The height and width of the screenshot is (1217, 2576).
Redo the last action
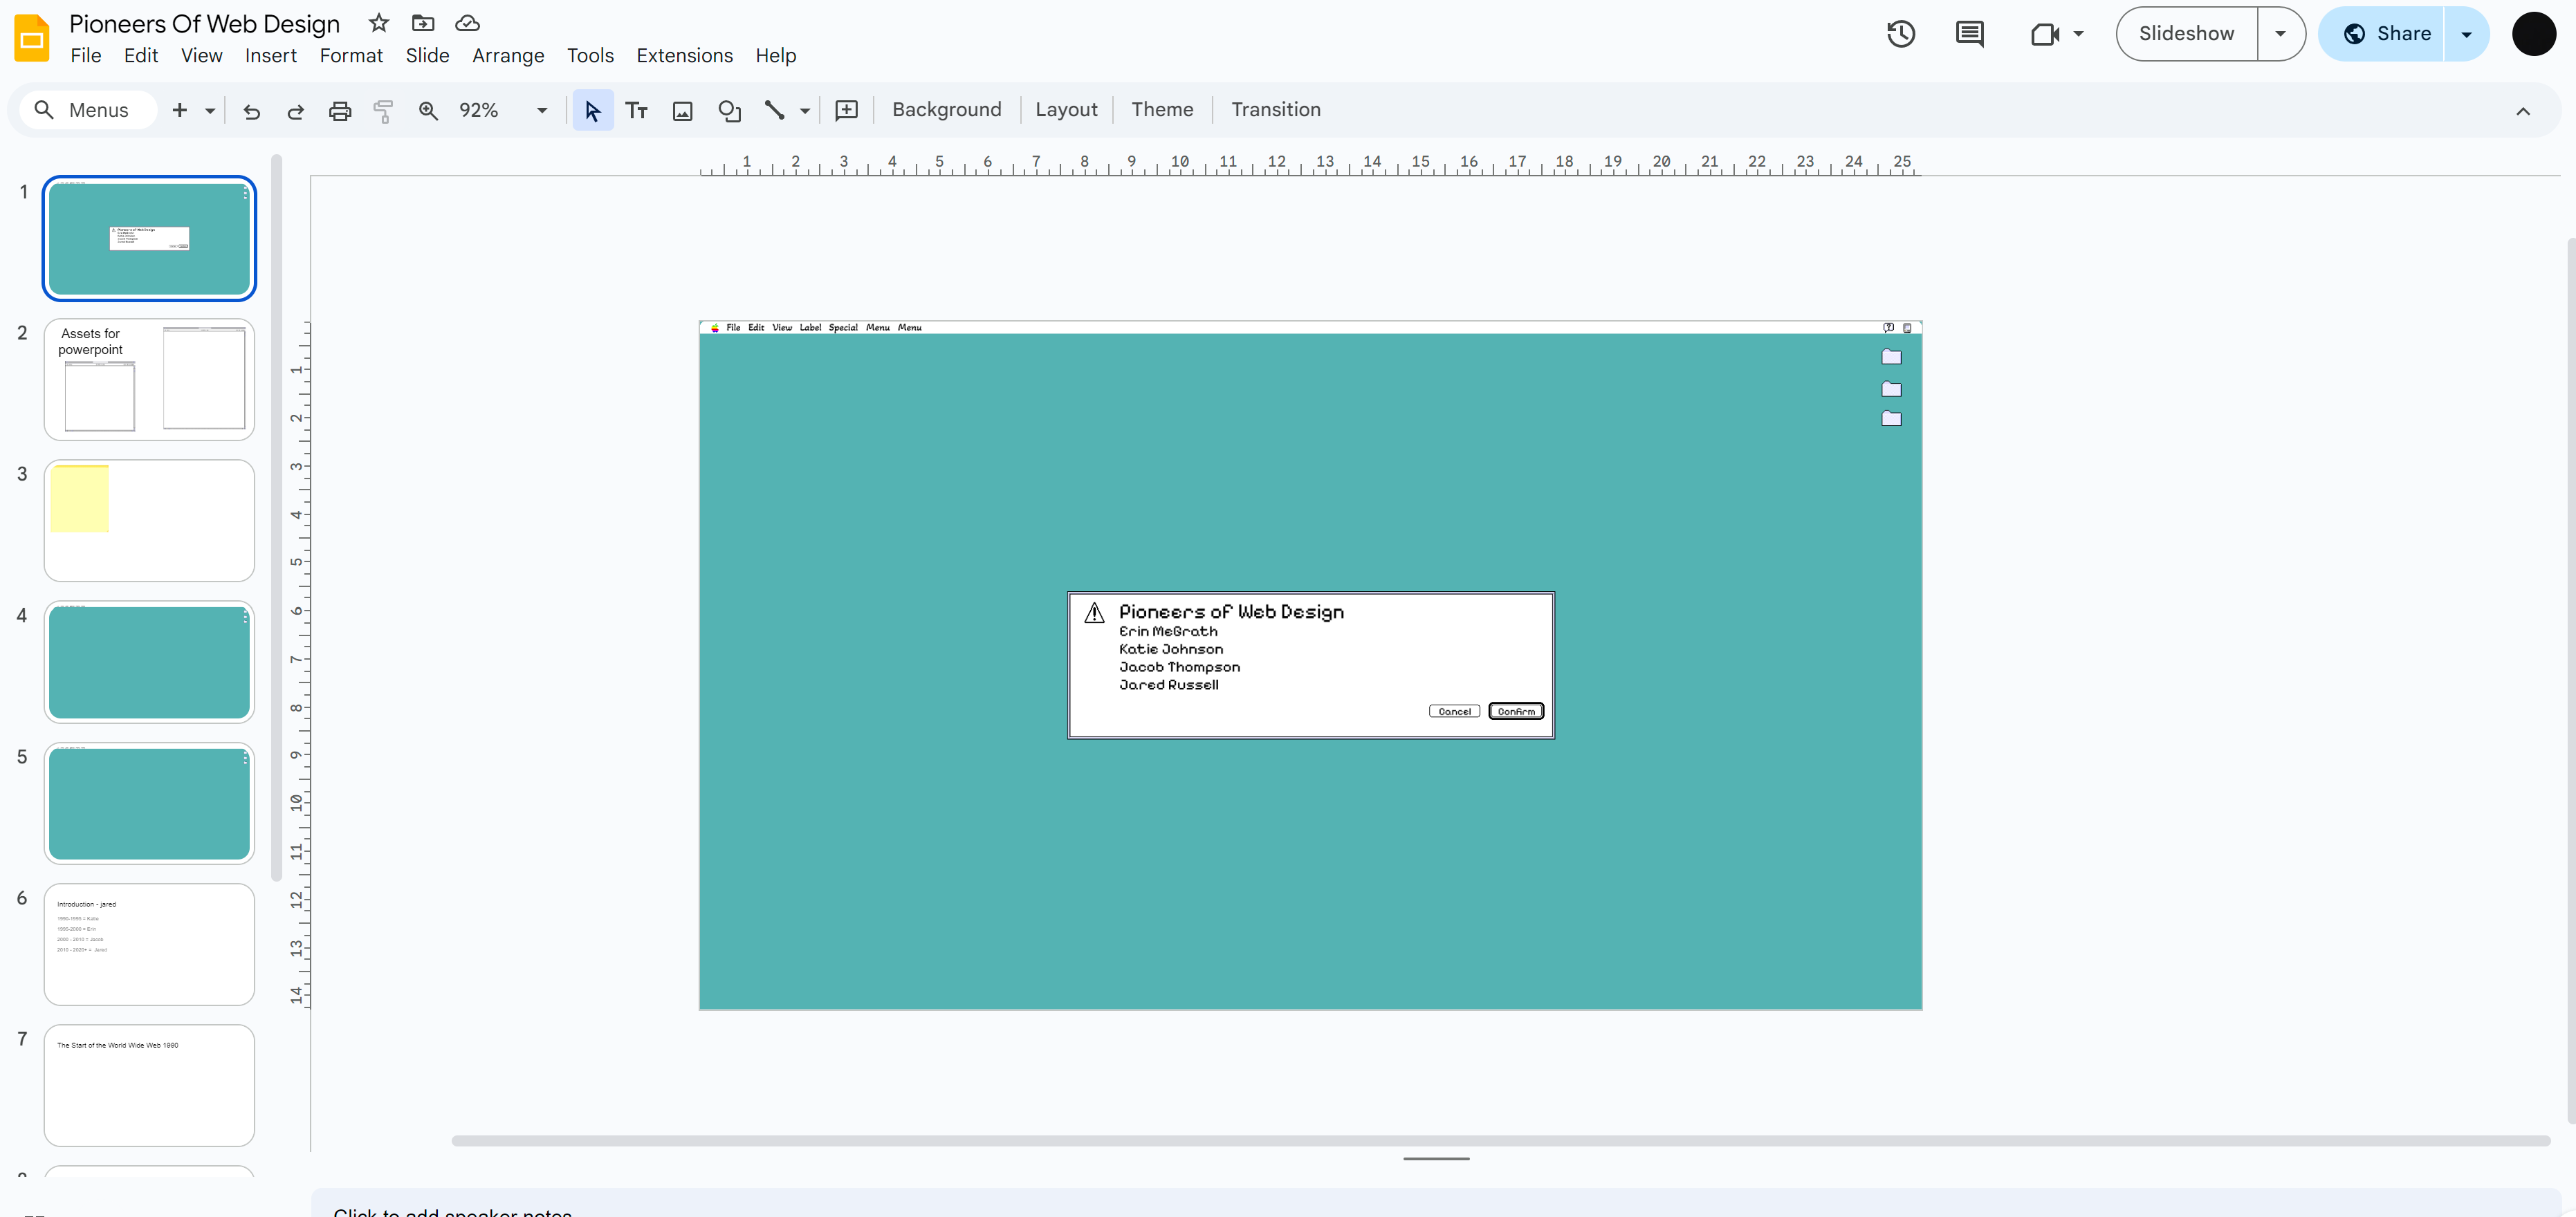tap(295, 110)
